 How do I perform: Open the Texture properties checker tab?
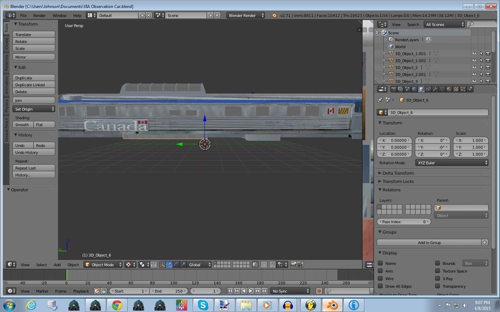click(x=456, y=90)
